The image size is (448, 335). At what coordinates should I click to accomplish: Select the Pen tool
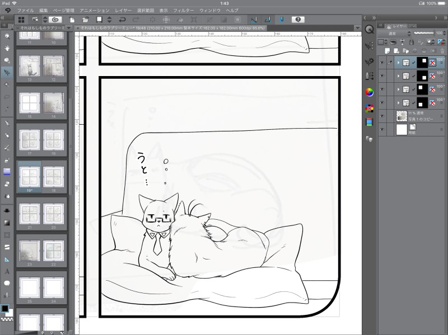tap(7, 123)
